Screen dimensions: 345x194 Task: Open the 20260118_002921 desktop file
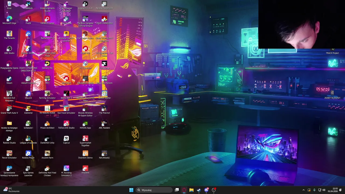[x=332, y=95]
